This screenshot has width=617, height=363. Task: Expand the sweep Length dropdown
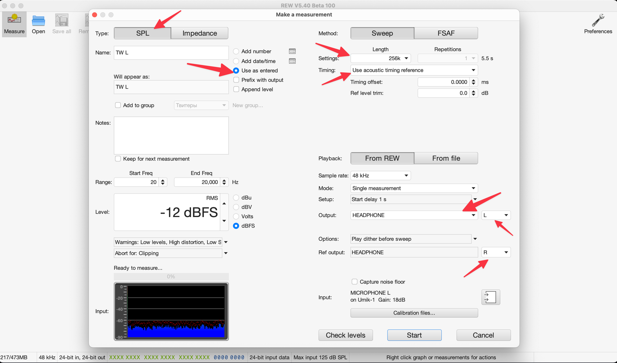click(x=406, y=58)
